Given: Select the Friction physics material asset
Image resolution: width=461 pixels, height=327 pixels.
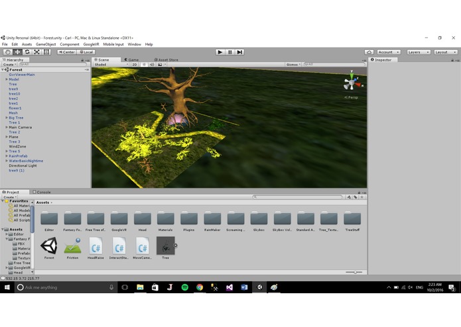Looking at the screenshot, I should point(72,248).
